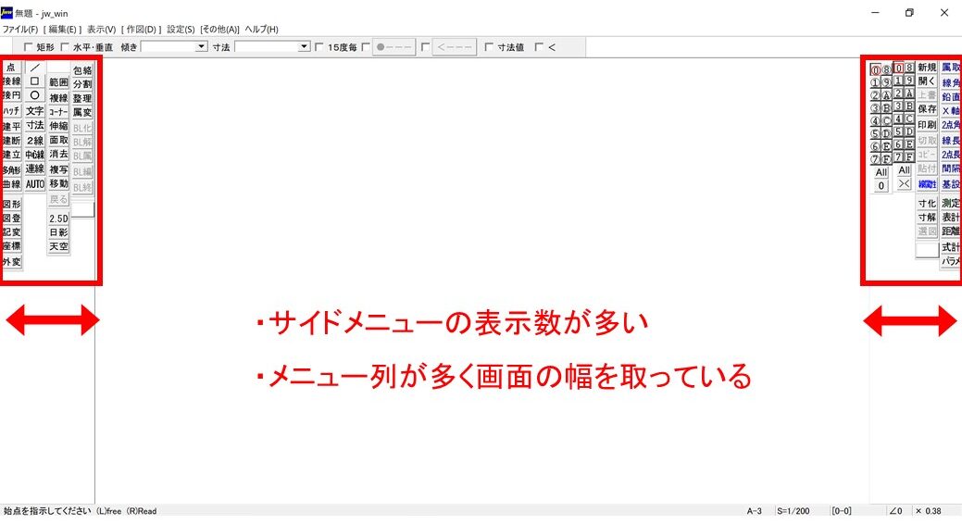
Task: Click the 寸化 button
Action: pyautogui.click(x=927, y=203)
